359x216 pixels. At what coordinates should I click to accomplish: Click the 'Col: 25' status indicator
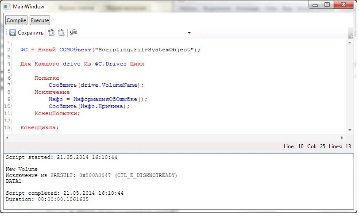[x=316, y=147]
